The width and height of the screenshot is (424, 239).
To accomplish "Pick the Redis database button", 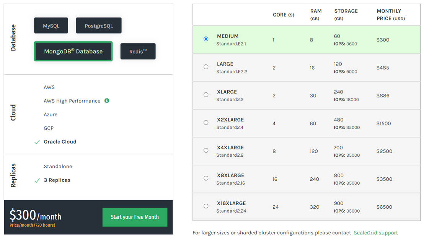I will (138, 51).
